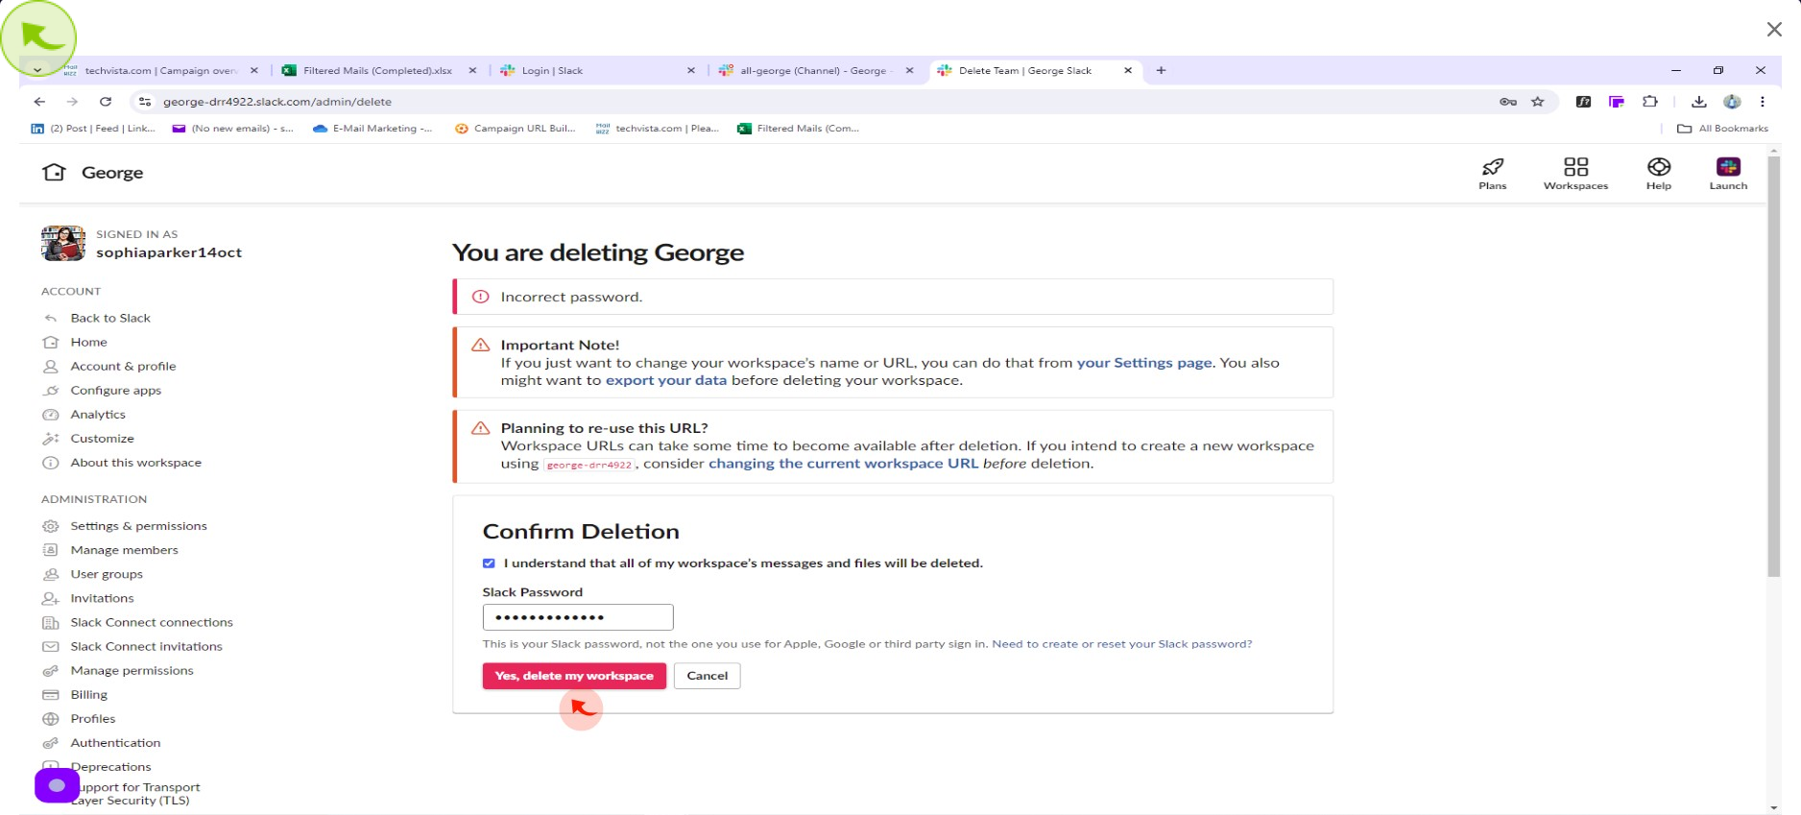Click changing the current workspace URL link
Viewport: 1801px width, 815px height.
tap(843, 464)
